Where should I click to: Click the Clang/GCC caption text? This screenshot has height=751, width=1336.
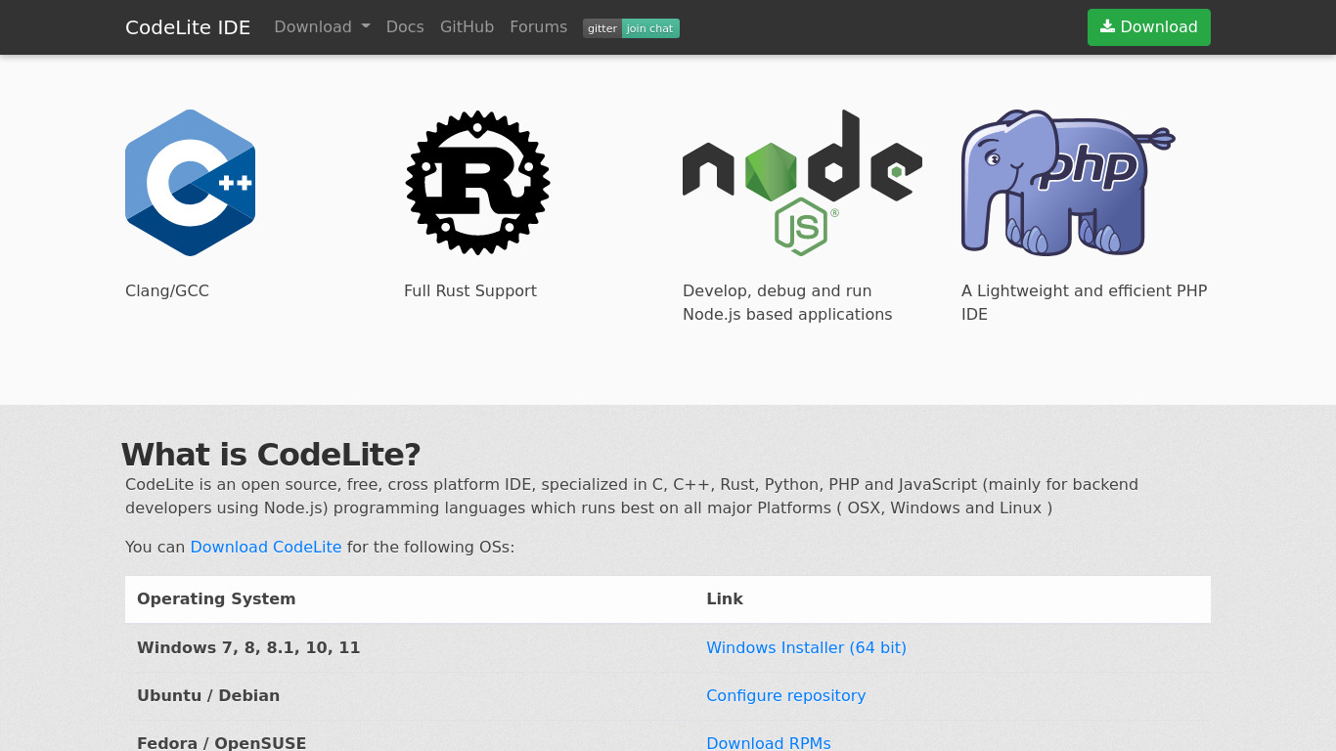click(x=167, y=290)
